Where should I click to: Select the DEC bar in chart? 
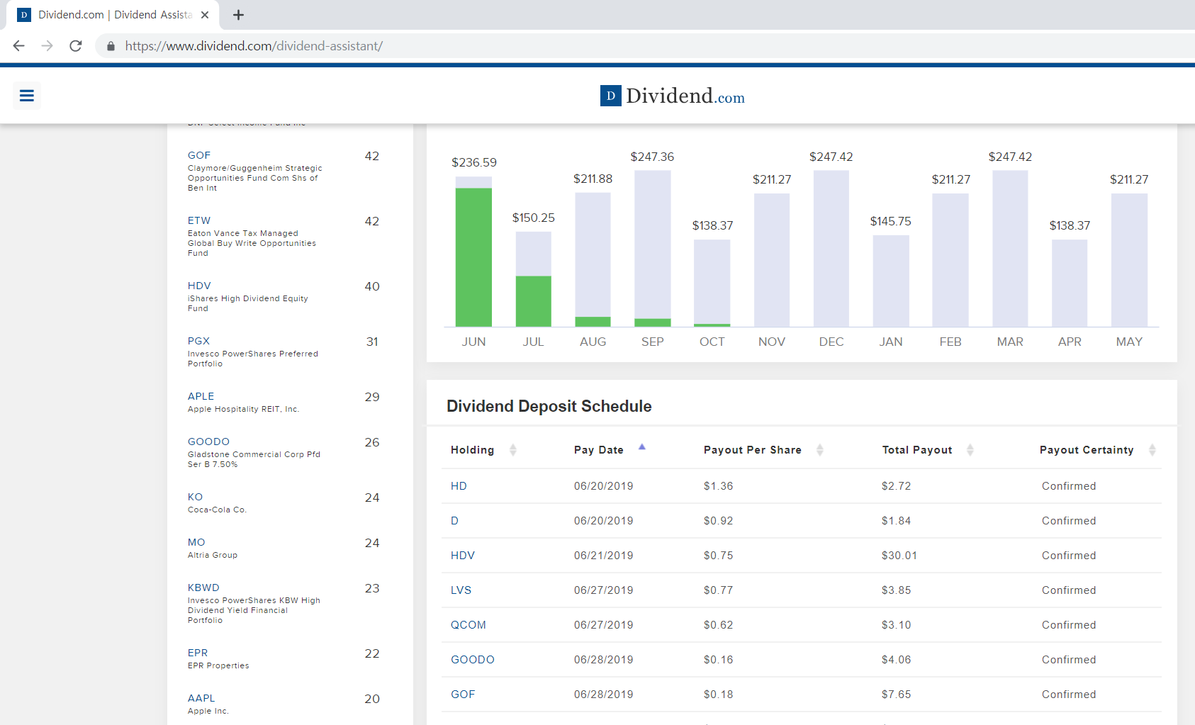(x=831, y=248)
